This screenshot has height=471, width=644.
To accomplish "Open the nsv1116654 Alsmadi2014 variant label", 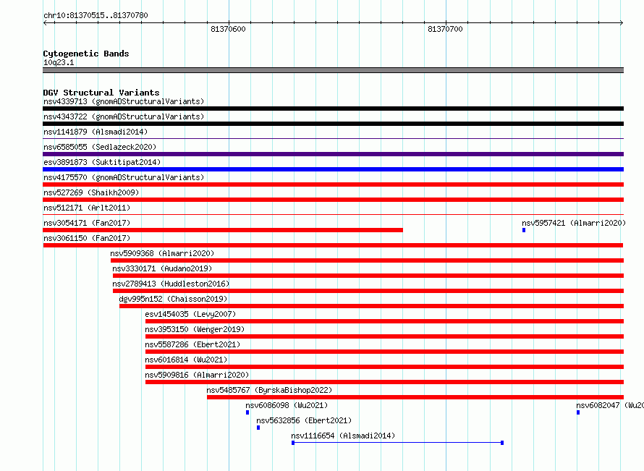I will click(343, 436).
